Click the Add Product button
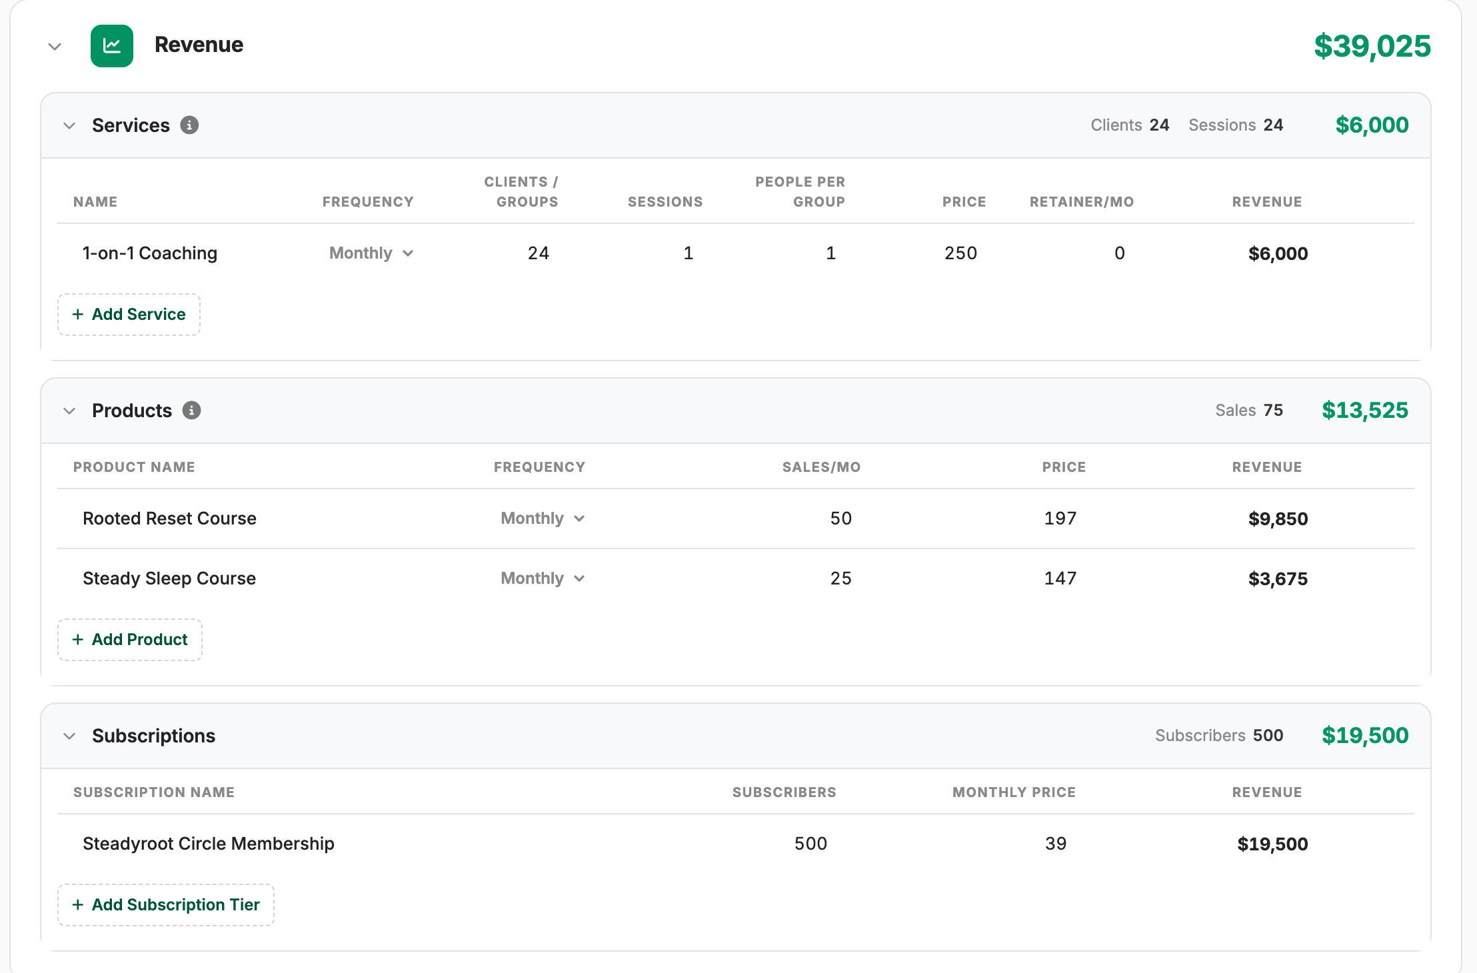The width and height of the screenshot is (1477, 973). tap(130, 640)
